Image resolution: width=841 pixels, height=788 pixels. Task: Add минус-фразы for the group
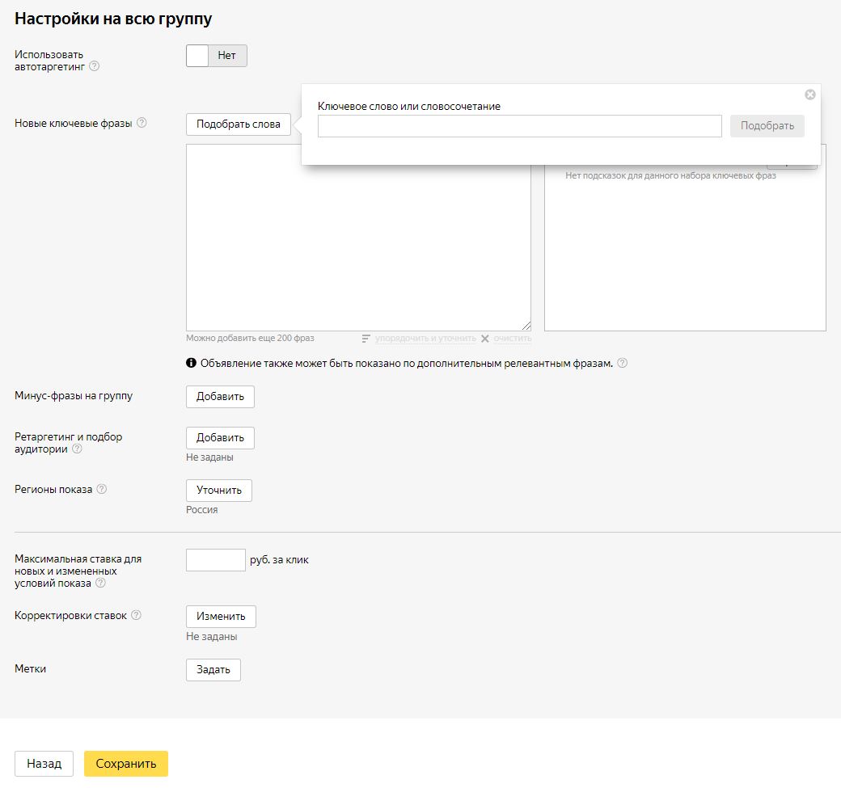coord(220,397)
